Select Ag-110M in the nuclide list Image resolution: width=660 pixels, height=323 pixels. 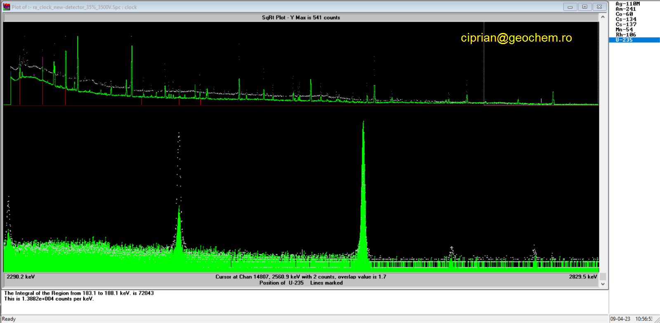627,4
